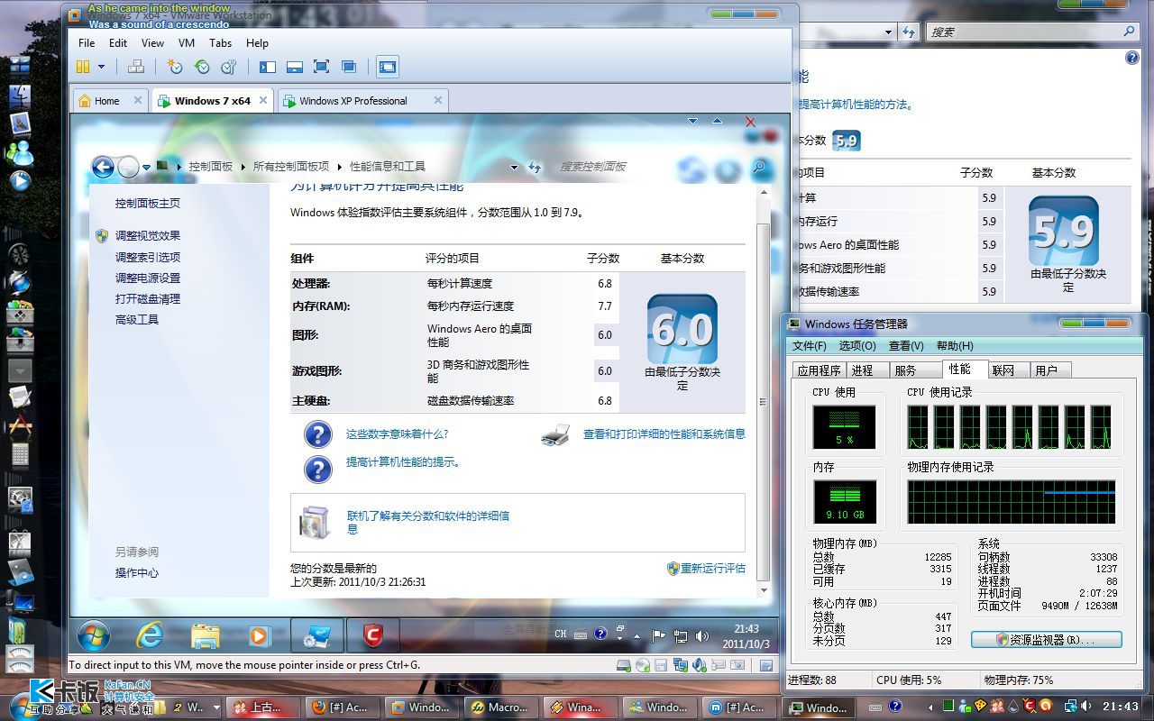Revert VM to previous snapshot
Viewport: 1154px width, 721px height.
202,67
